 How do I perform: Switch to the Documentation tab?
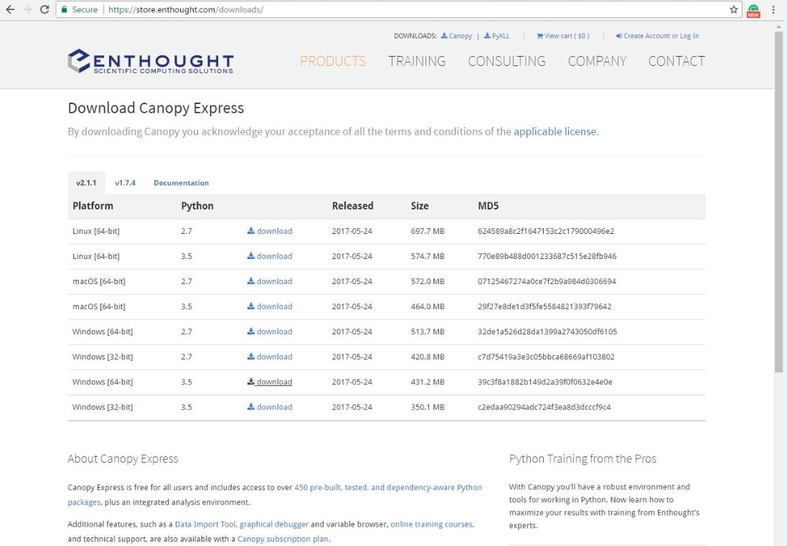182,183
